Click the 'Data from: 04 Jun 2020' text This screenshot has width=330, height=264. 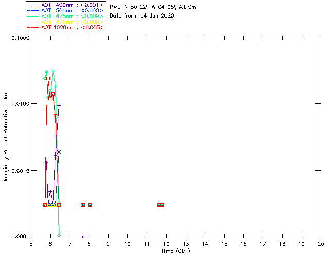coord(142,16)
